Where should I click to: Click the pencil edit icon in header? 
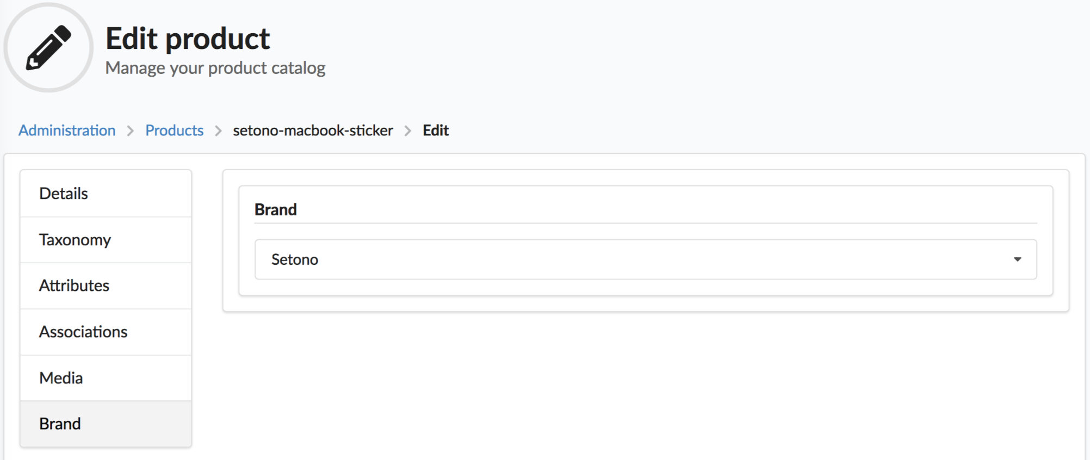[48, 48]
